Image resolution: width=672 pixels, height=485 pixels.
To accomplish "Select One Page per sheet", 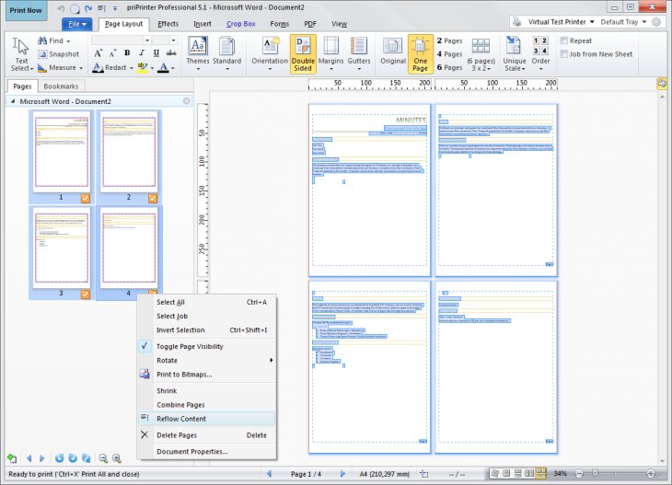I will (420, 54).
